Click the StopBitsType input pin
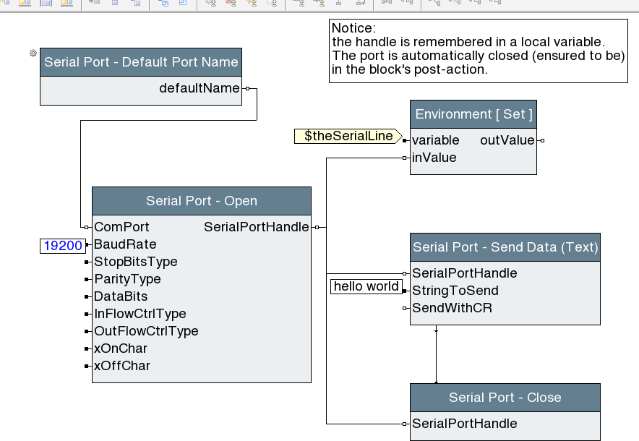 (x=87, y=262)
